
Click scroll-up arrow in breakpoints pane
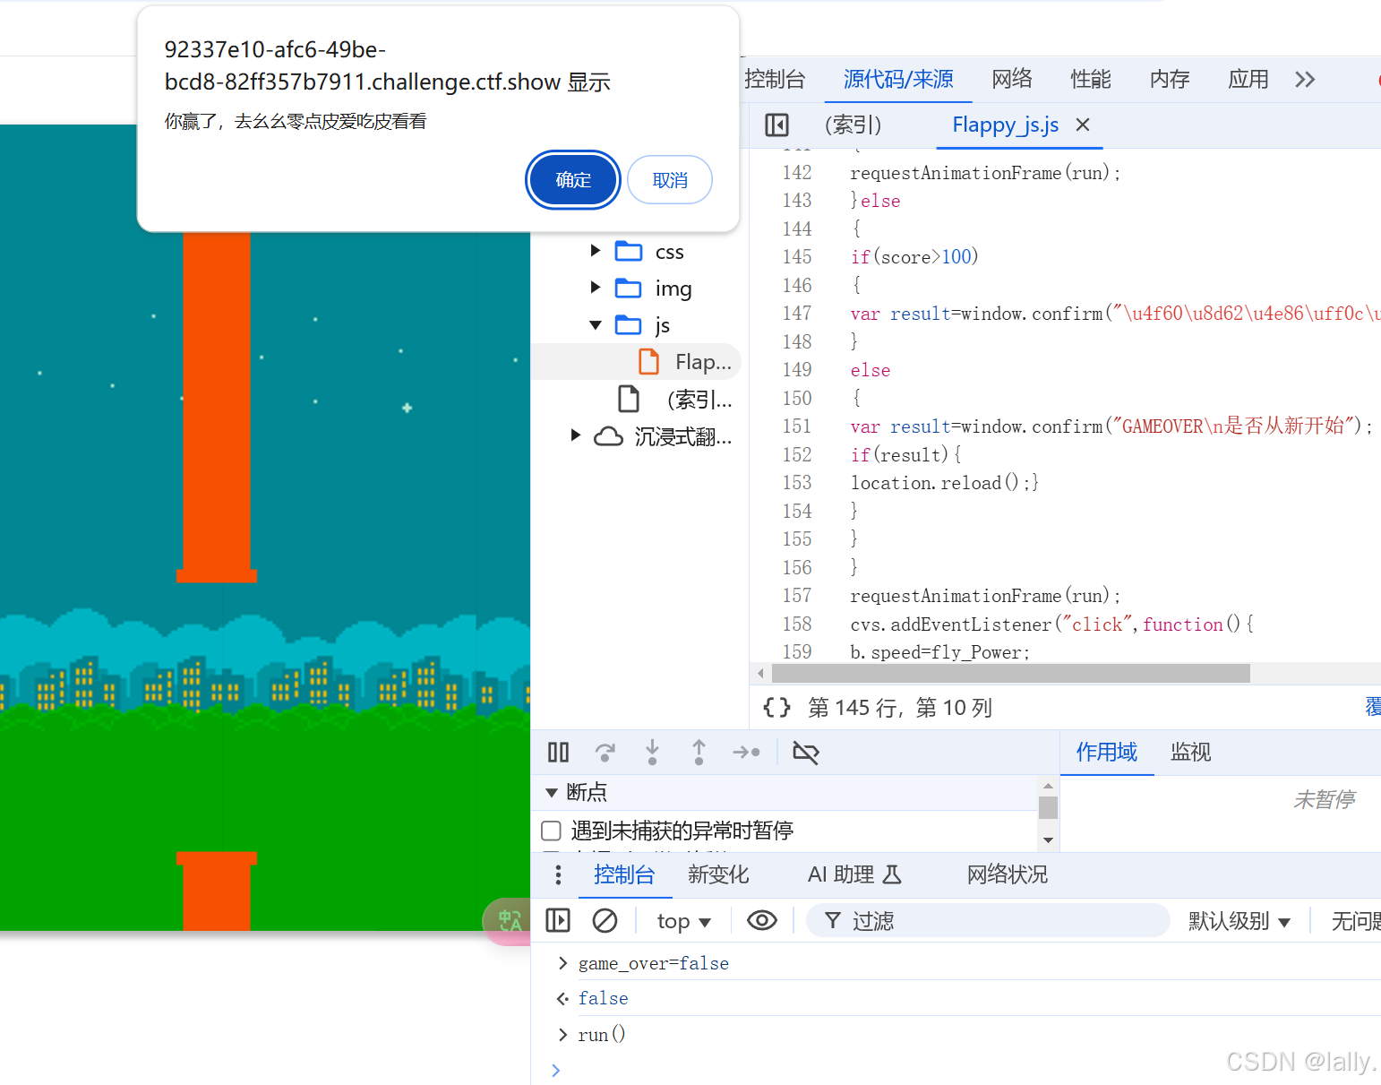click(1048, 785)
